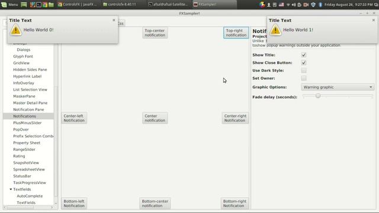Viewport: 379px width, 213px height.
Task: Open the Bluetooth tray icon
Action: pos(320,5)
